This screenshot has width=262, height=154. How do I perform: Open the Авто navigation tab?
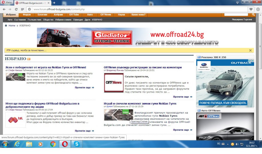[90, 15]
